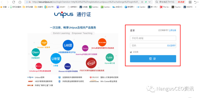200x98 pixels.
Task: Click the Uchallenge大学生英语挑战赛 label
Action: tap(40, 71)
